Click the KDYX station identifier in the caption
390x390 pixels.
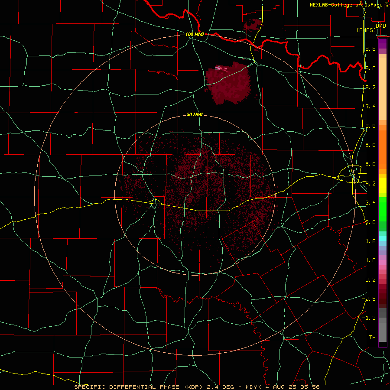click(x=253, y=387)
